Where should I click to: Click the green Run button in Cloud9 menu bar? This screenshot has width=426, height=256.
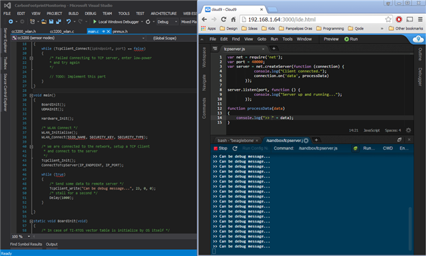(351, 39)
